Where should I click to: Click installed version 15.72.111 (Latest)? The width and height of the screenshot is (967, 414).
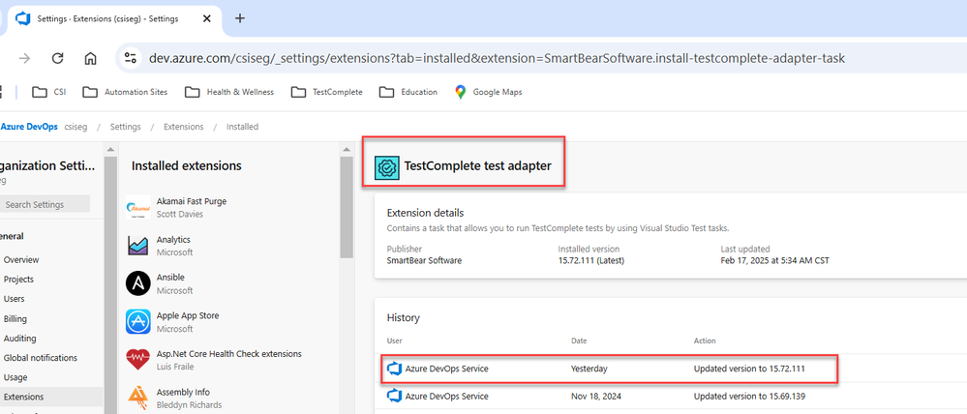click(x=590, y=260)
